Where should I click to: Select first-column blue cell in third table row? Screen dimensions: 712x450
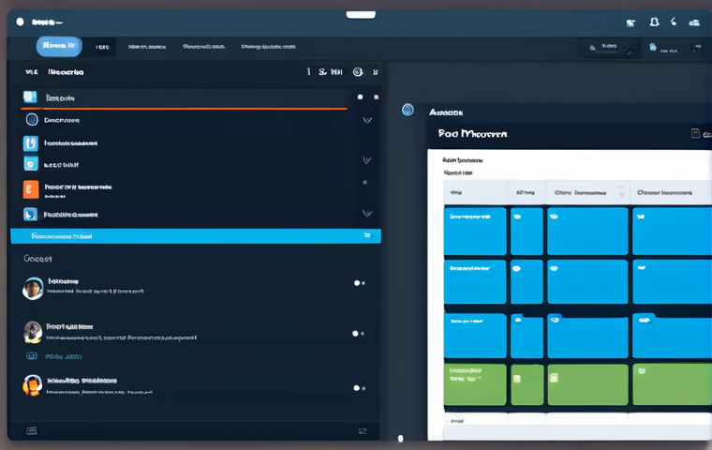[x=475, y=336]
